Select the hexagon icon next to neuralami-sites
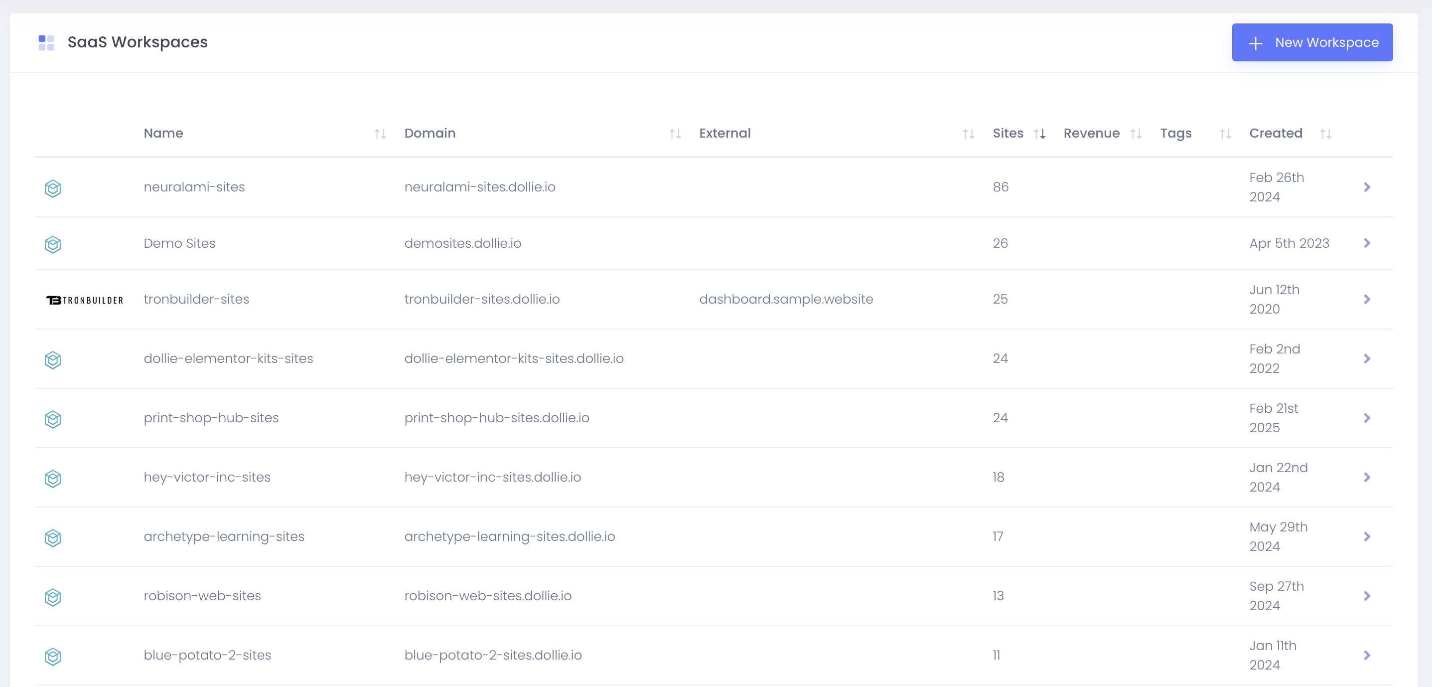Screen dimensions: 1432x687 pyautogui.click(x=53, y=188)
